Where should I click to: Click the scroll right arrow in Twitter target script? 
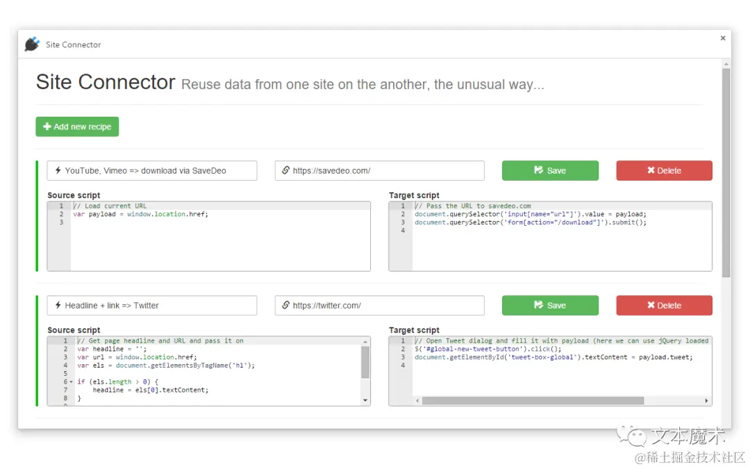tap(706, 401)
